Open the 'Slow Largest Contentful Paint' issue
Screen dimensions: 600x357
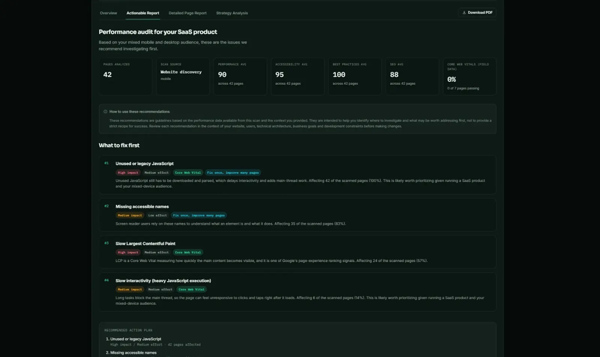pos(145,244)
